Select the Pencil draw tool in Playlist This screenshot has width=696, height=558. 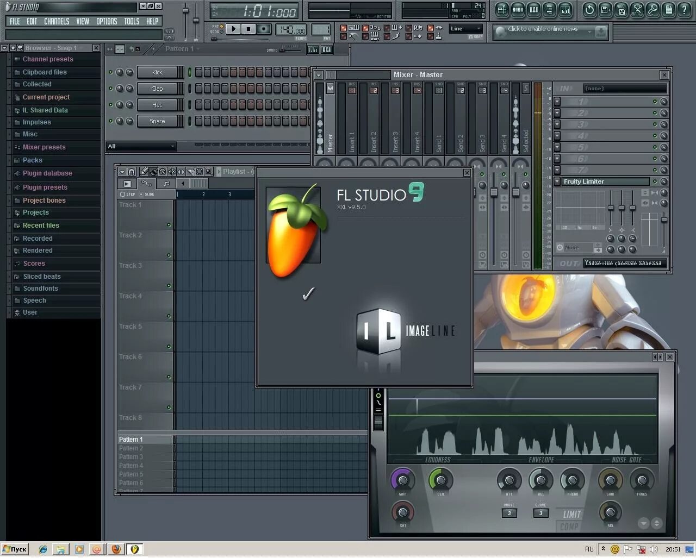coord(144,172)
